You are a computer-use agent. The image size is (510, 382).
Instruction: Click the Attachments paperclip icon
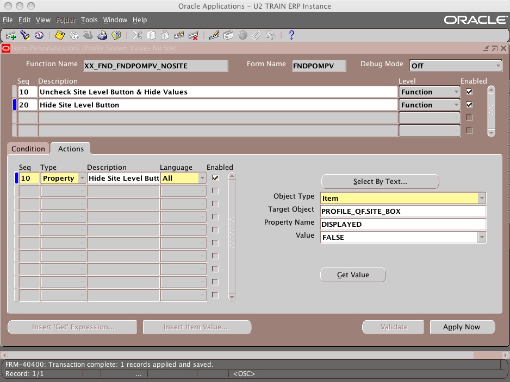(x=257, y=35)
